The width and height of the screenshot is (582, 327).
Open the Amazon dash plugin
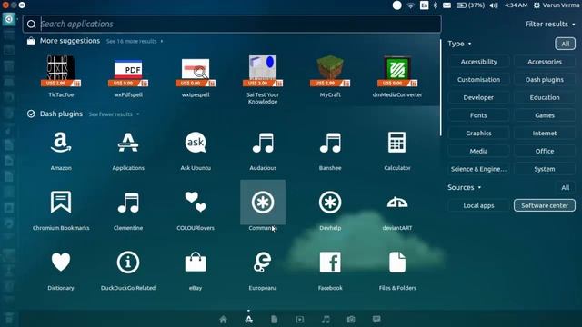point(61,143)
